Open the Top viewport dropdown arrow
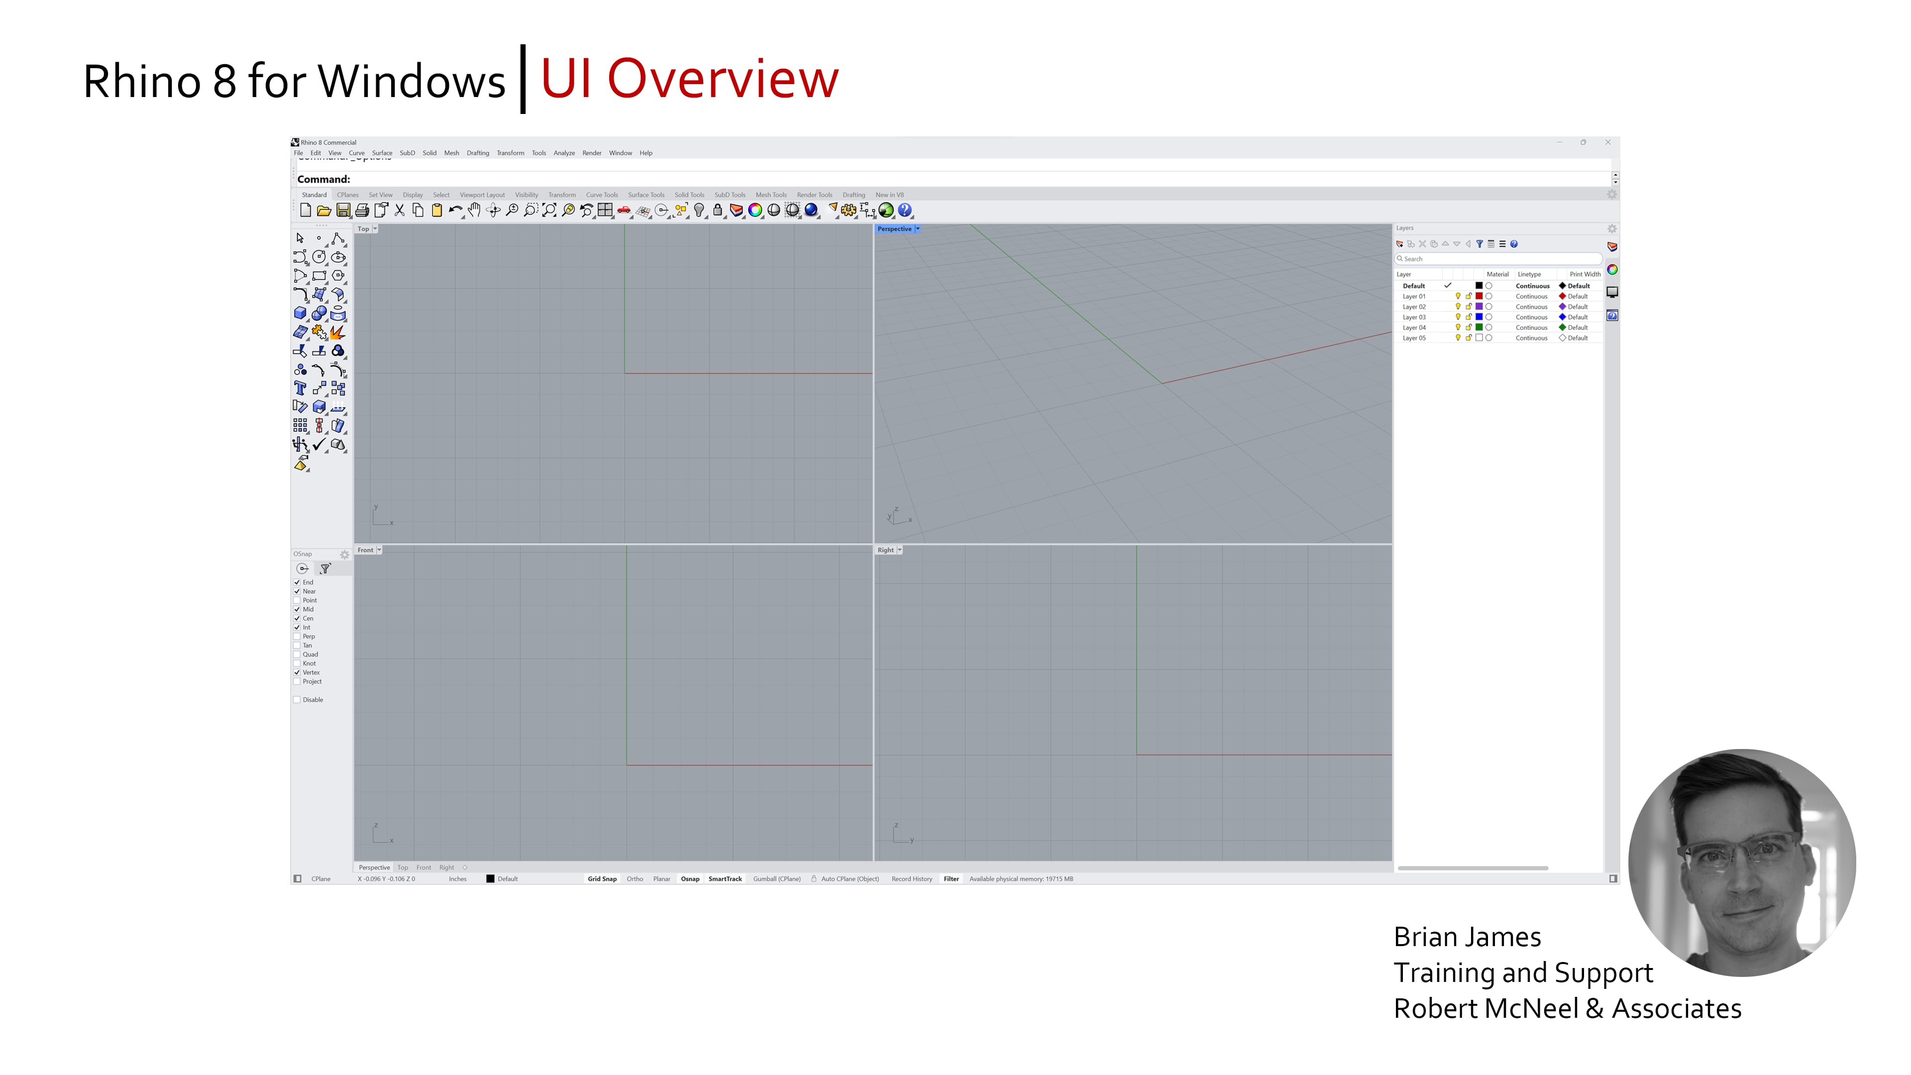 coord(375,228)
